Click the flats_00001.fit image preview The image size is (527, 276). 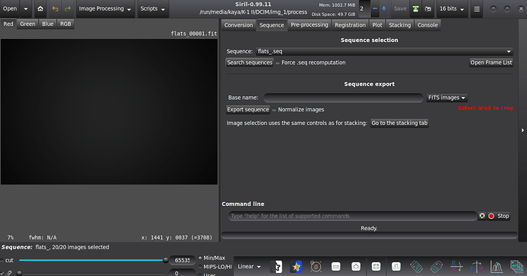(x=109, y=111)
